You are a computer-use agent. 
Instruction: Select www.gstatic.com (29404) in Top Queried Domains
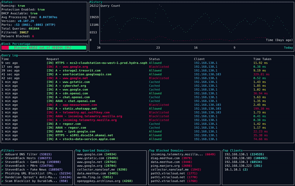(98, 158)
